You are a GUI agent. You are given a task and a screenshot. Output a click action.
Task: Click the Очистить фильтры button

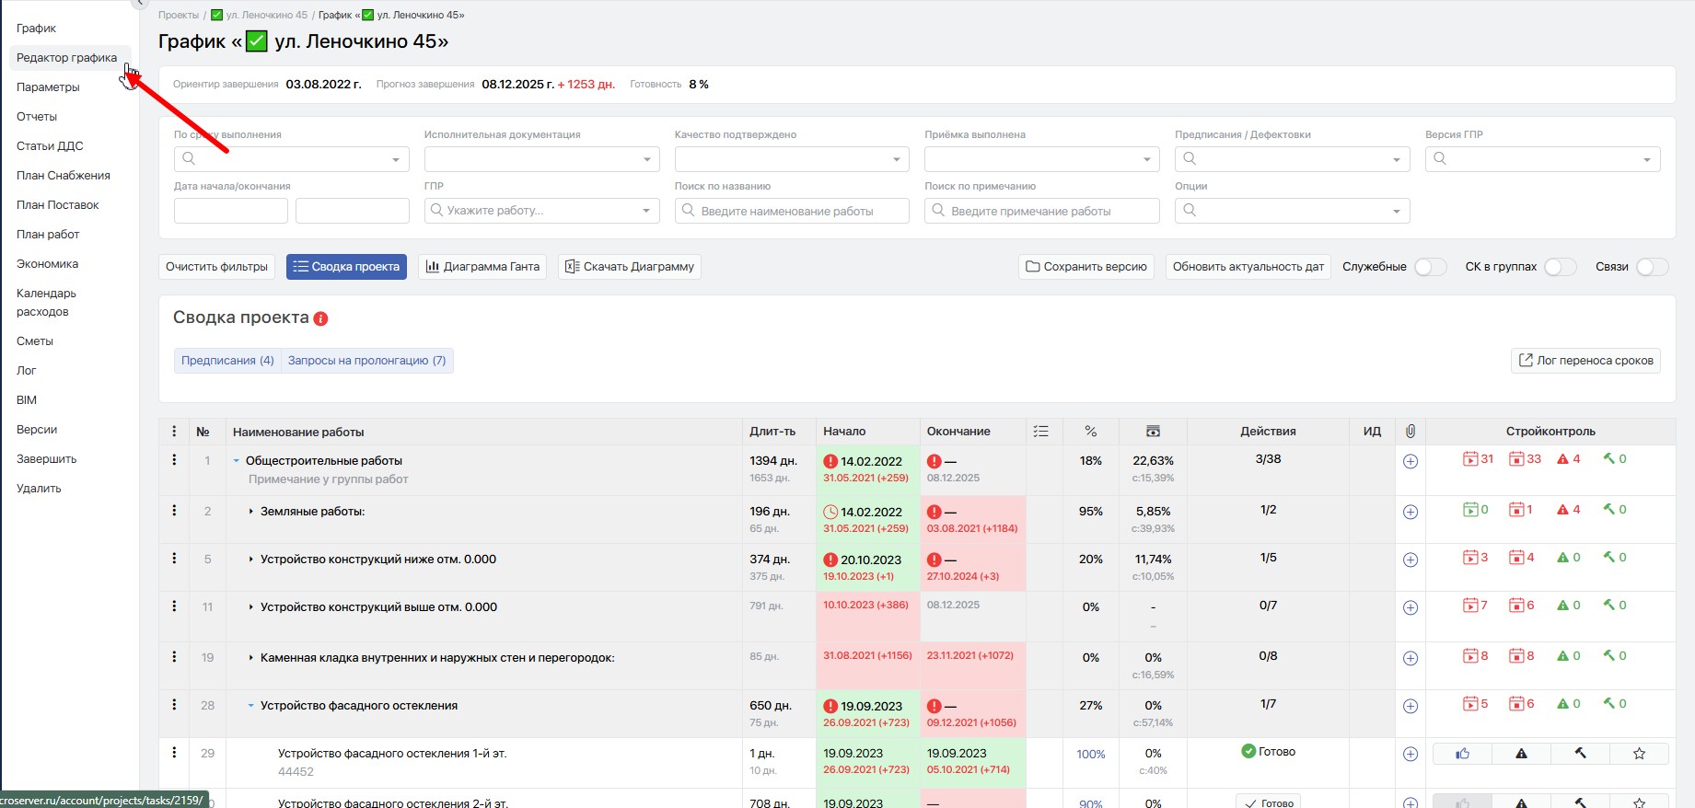217,267
